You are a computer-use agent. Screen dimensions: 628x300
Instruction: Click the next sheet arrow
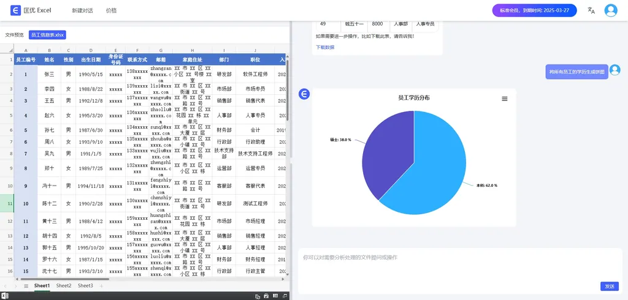coord(15,286)
